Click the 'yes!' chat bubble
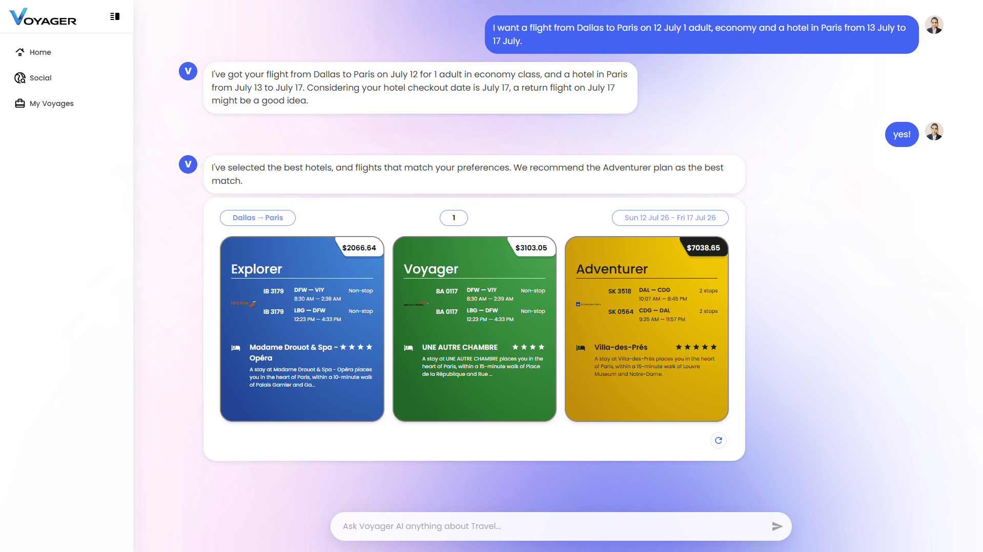The image size is (983, 552). pos(902,135)
